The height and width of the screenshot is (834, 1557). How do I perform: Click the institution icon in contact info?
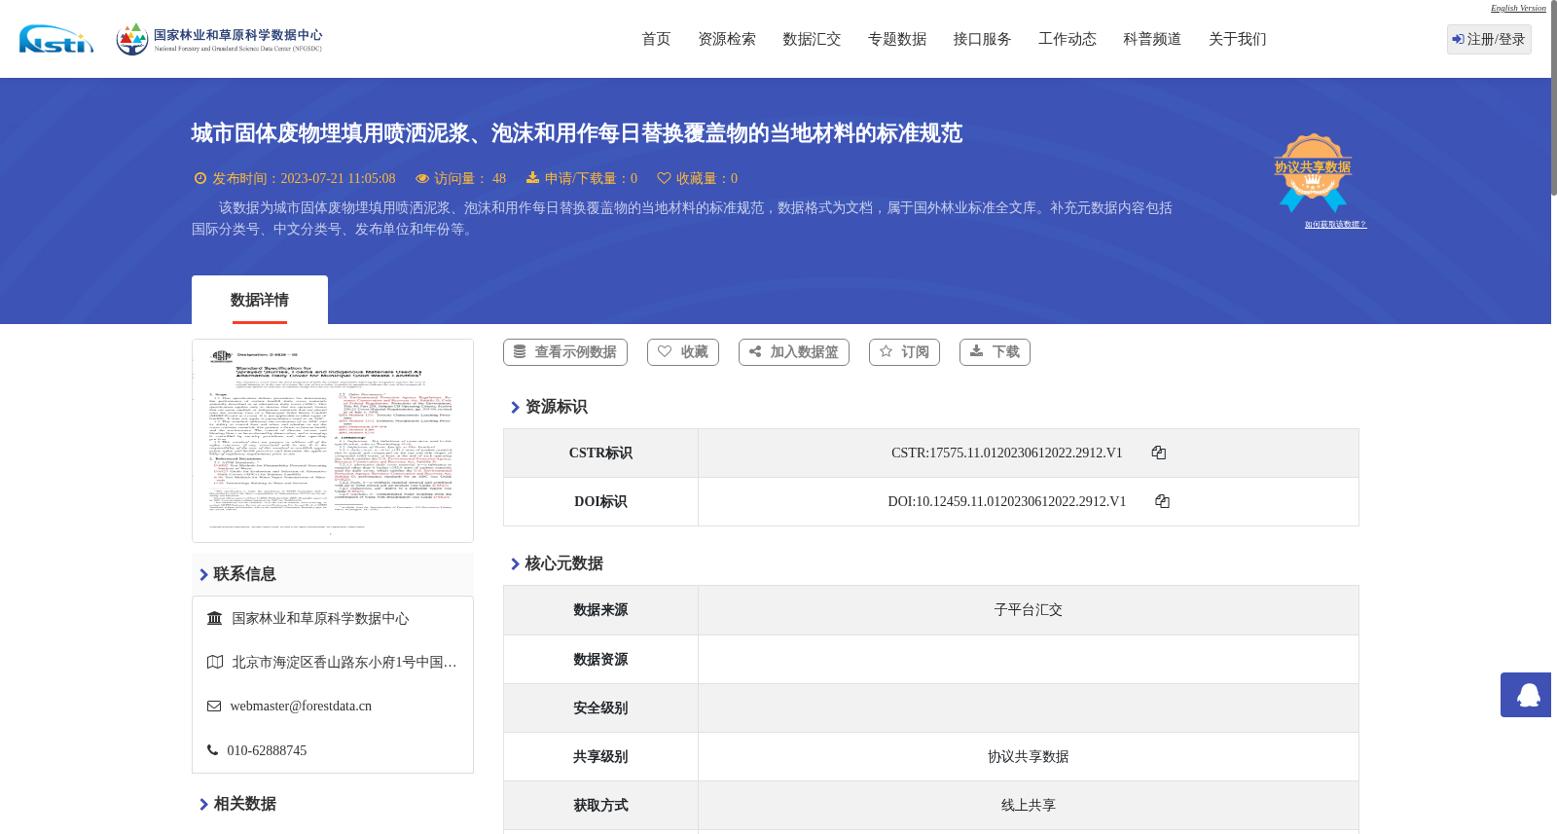tap(215, 618)
